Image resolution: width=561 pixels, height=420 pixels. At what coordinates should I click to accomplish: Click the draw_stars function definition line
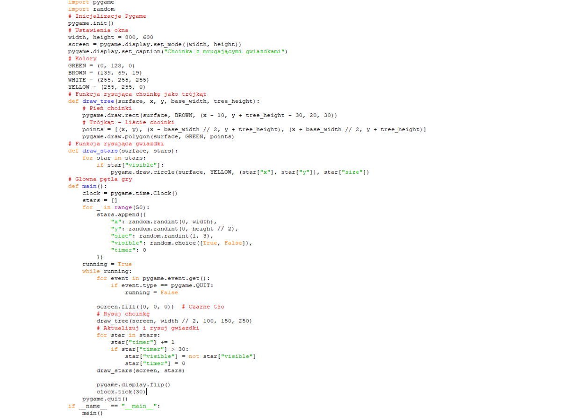123,151
